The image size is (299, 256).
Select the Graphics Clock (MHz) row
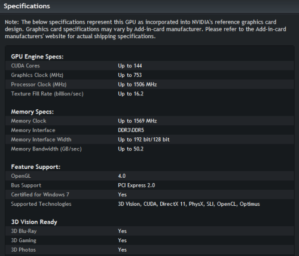(x=149, y=75)
